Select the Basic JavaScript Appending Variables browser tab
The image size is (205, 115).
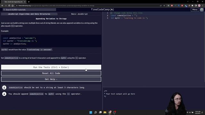[x=13, y=2]
